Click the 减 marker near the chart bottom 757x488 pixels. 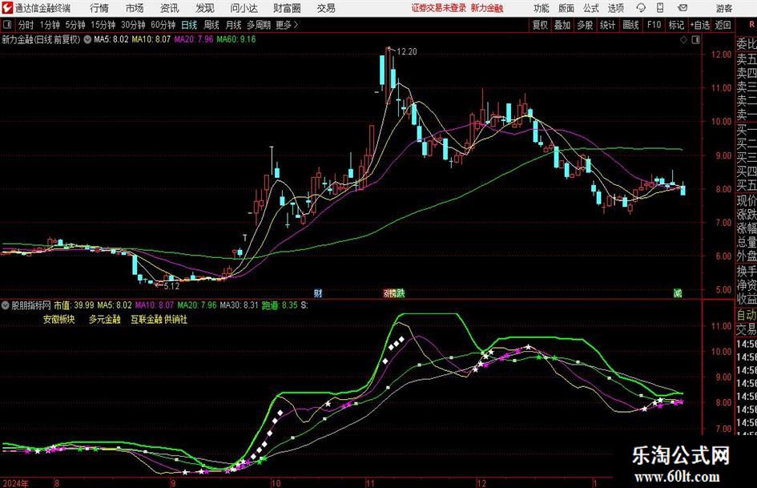678,292
